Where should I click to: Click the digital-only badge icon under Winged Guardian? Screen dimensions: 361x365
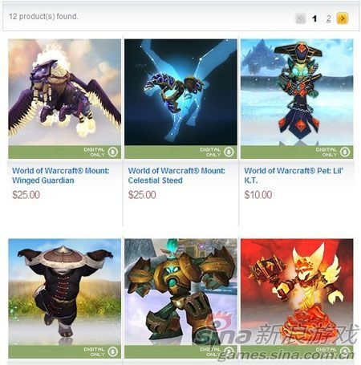click(113, 152)
